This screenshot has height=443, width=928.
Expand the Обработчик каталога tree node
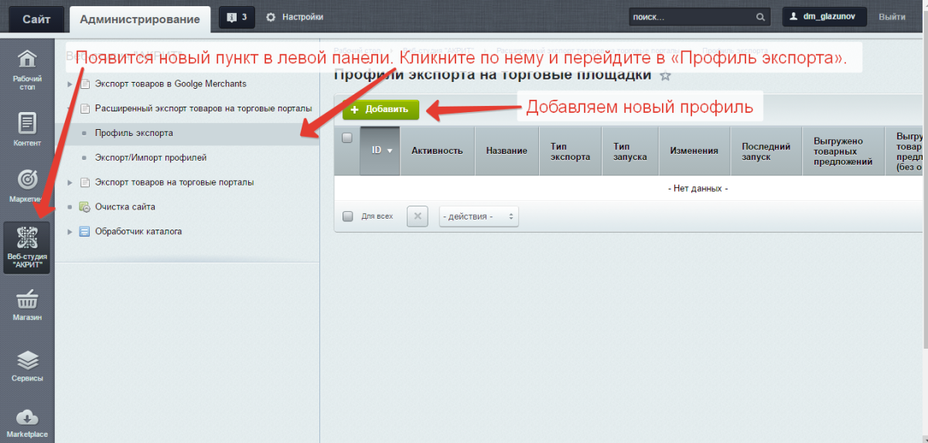pyautogui.click(x=70, y=232)
